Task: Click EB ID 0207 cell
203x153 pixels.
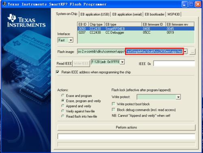Action: 82,32
